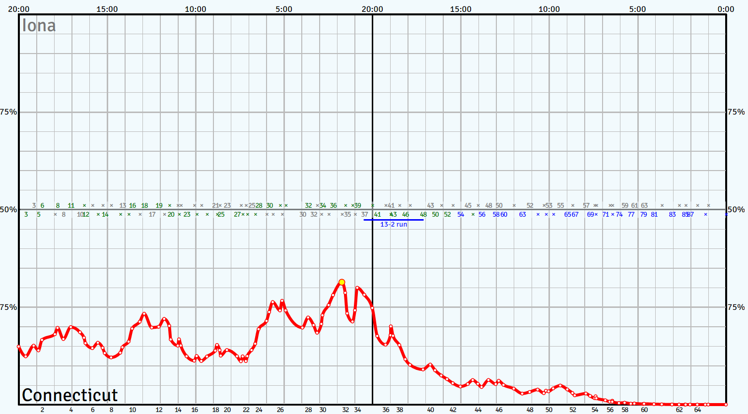748x414 pixels.
Task: Select Connecticut's final score marker "87"
Action: (690, 215)
